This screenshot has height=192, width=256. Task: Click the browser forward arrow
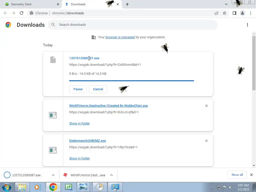click(13, 13)
